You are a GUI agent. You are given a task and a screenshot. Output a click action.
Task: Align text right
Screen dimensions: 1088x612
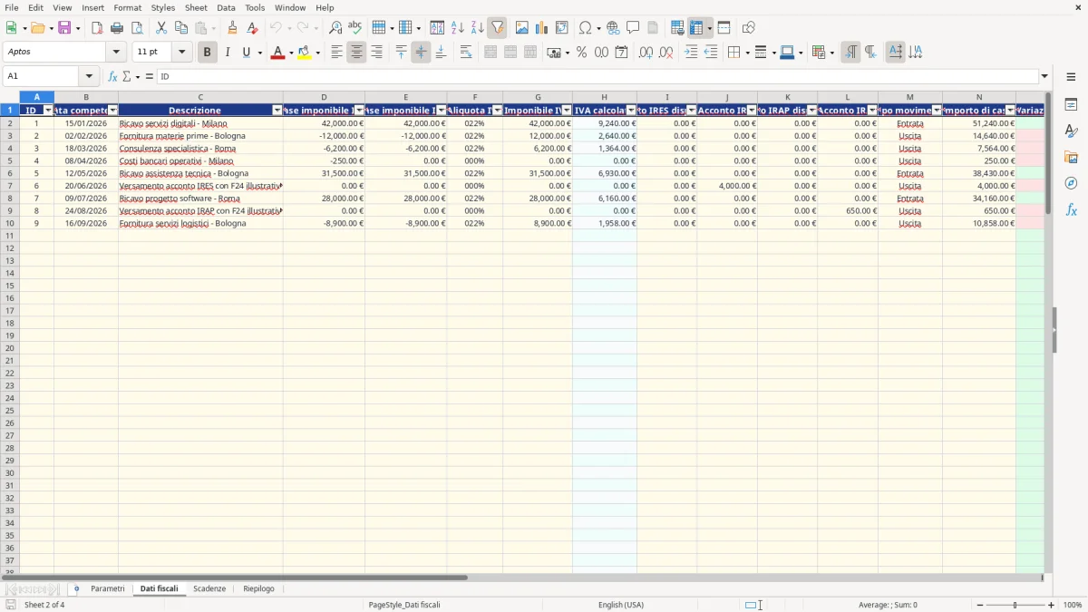click(377, 53)
